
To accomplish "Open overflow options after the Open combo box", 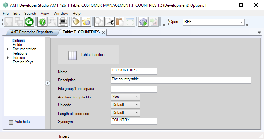I will (247, 25).
